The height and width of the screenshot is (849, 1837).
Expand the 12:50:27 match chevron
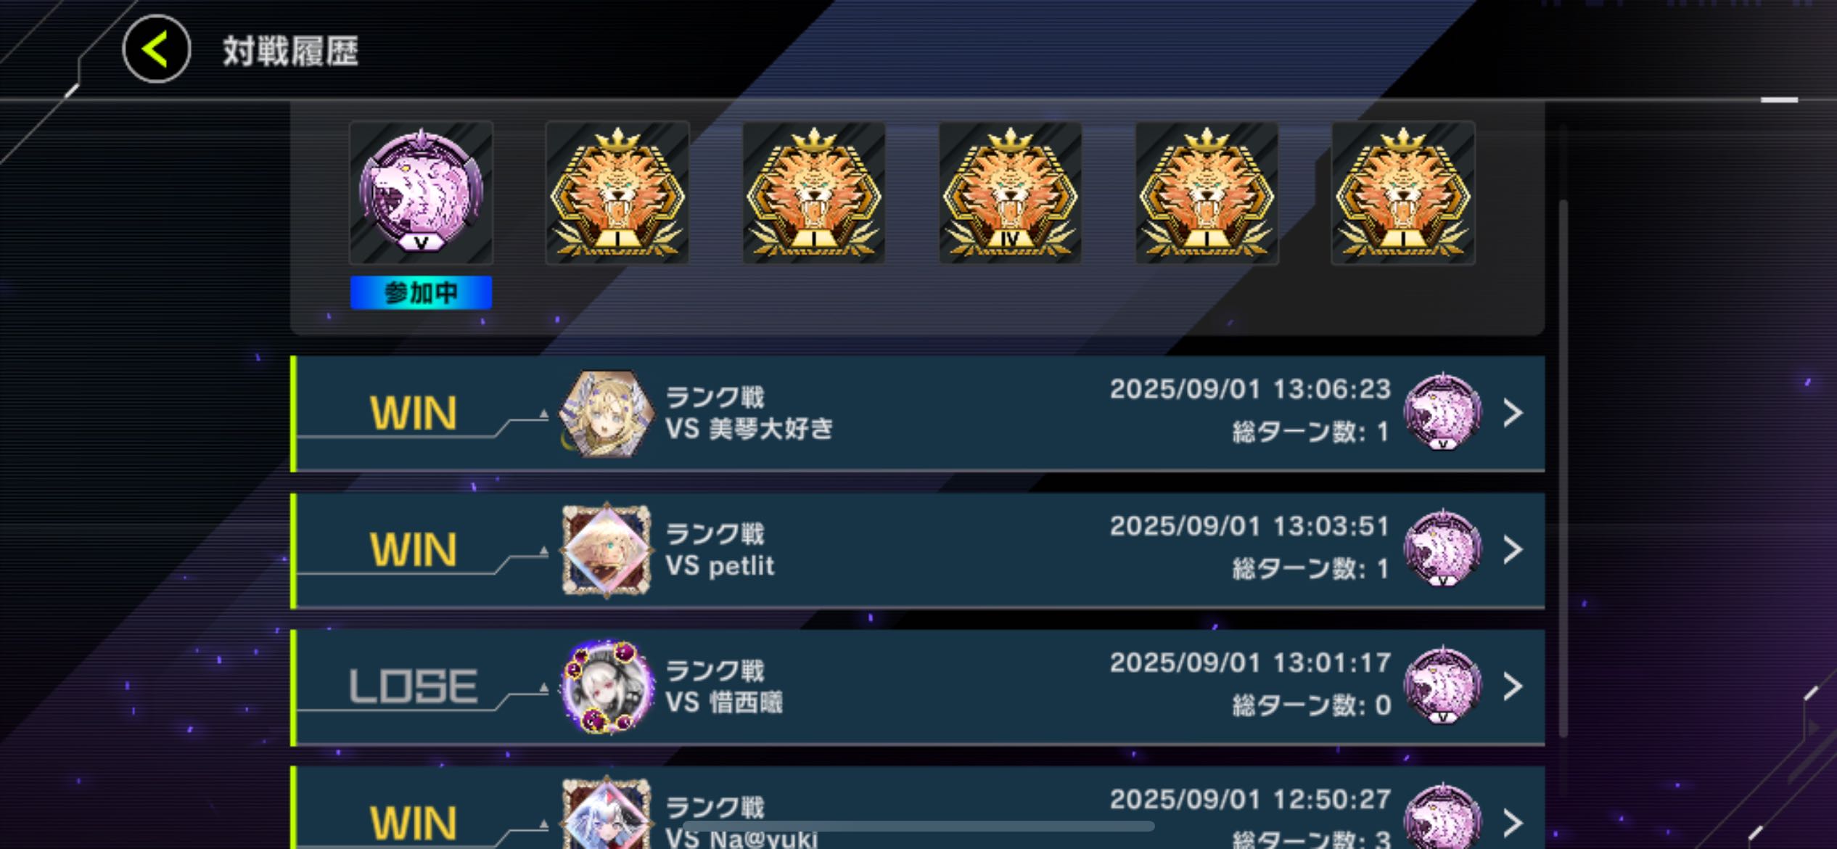1513,822
